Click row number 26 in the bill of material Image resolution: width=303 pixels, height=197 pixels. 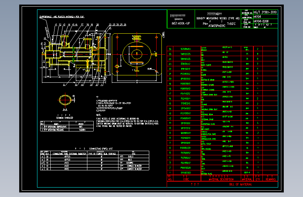coord(170,49)
